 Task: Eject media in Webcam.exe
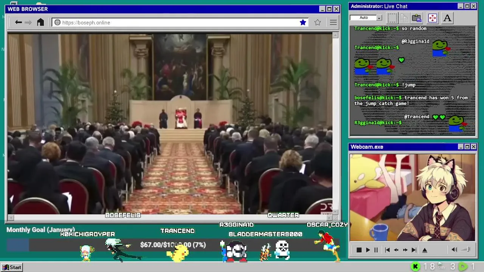425,250
